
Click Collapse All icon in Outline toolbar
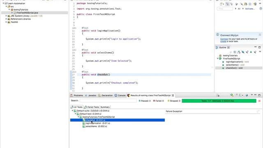235,52
